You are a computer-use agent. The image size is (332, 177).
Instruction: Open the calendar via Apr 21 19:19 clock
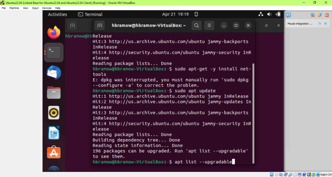(175, 14)
